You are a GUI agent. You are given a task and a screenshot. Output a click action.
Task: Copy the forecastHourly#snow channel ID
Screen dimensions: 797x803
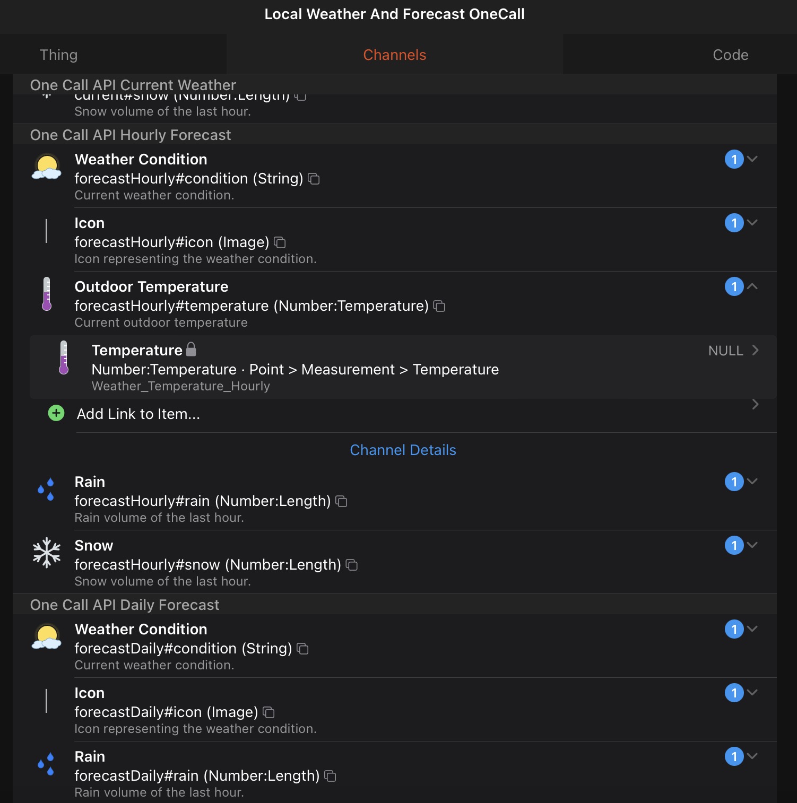352,565
